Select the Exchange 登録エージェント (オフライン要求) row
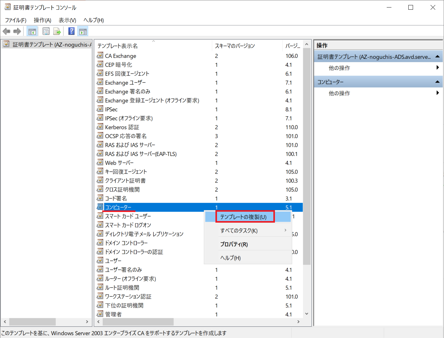The width and height of the screenshot is (444, 338). point(199,100)
